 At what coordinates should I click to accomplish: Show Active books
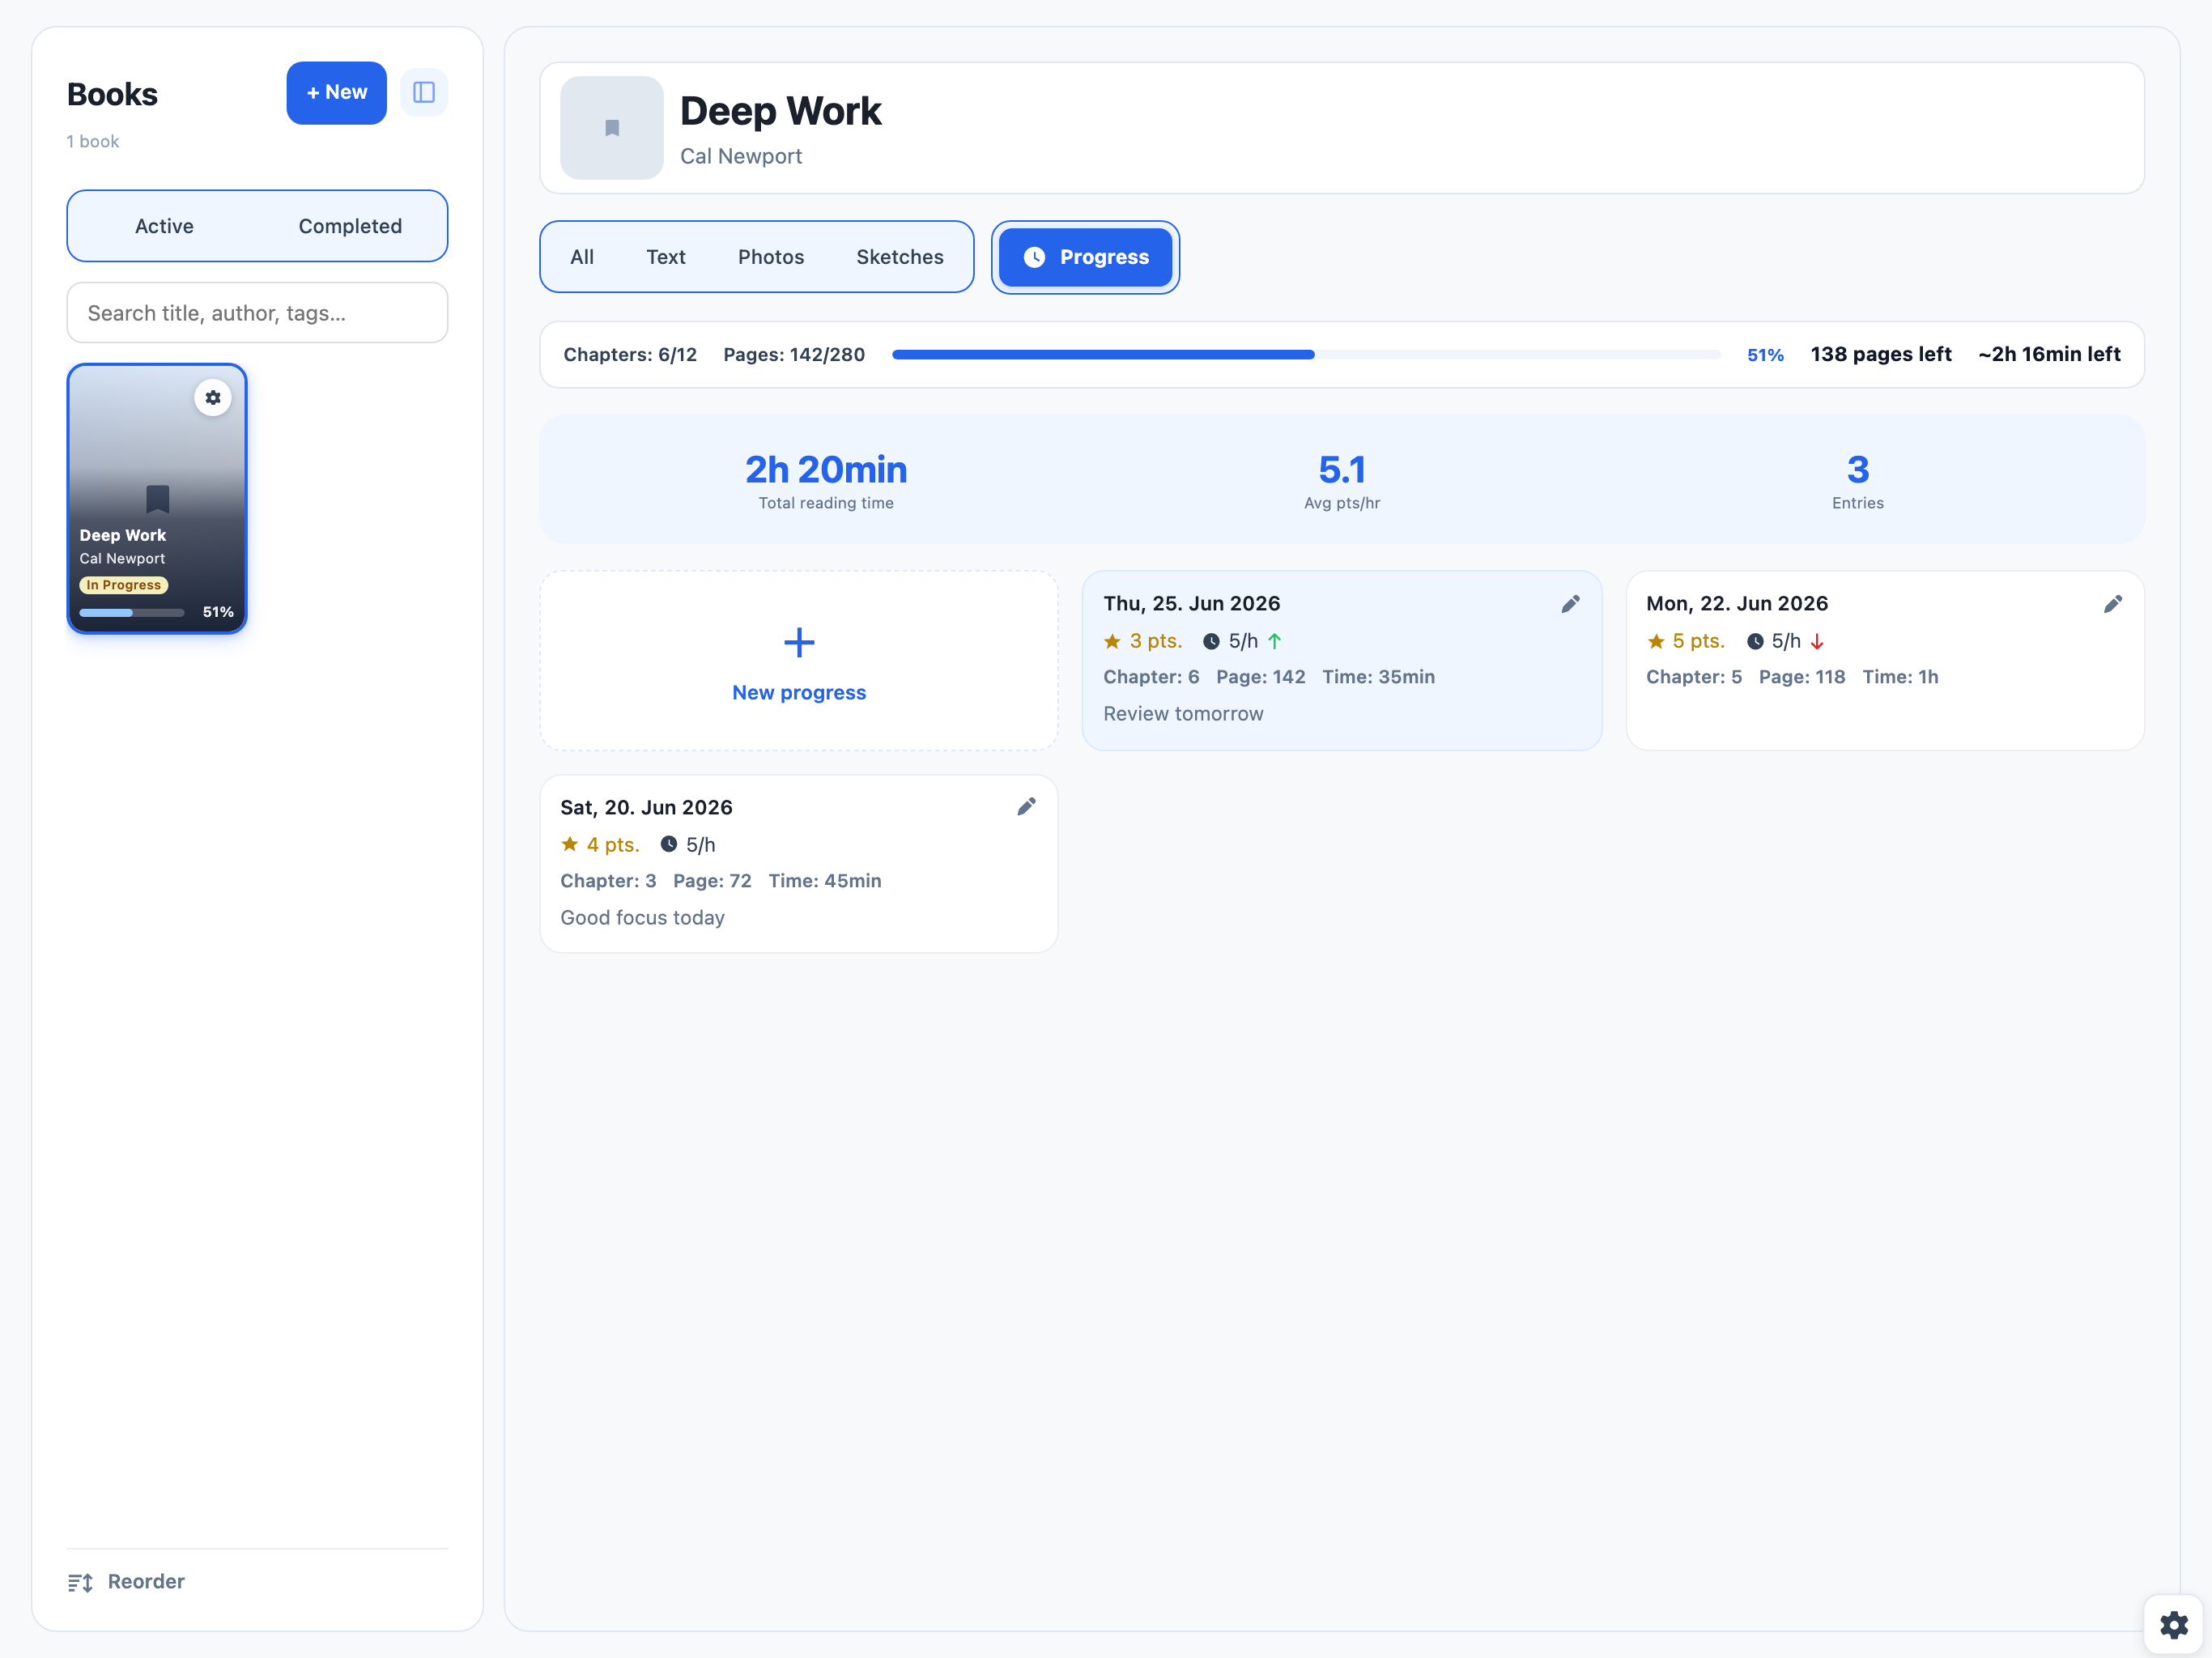tap(164, 226)
